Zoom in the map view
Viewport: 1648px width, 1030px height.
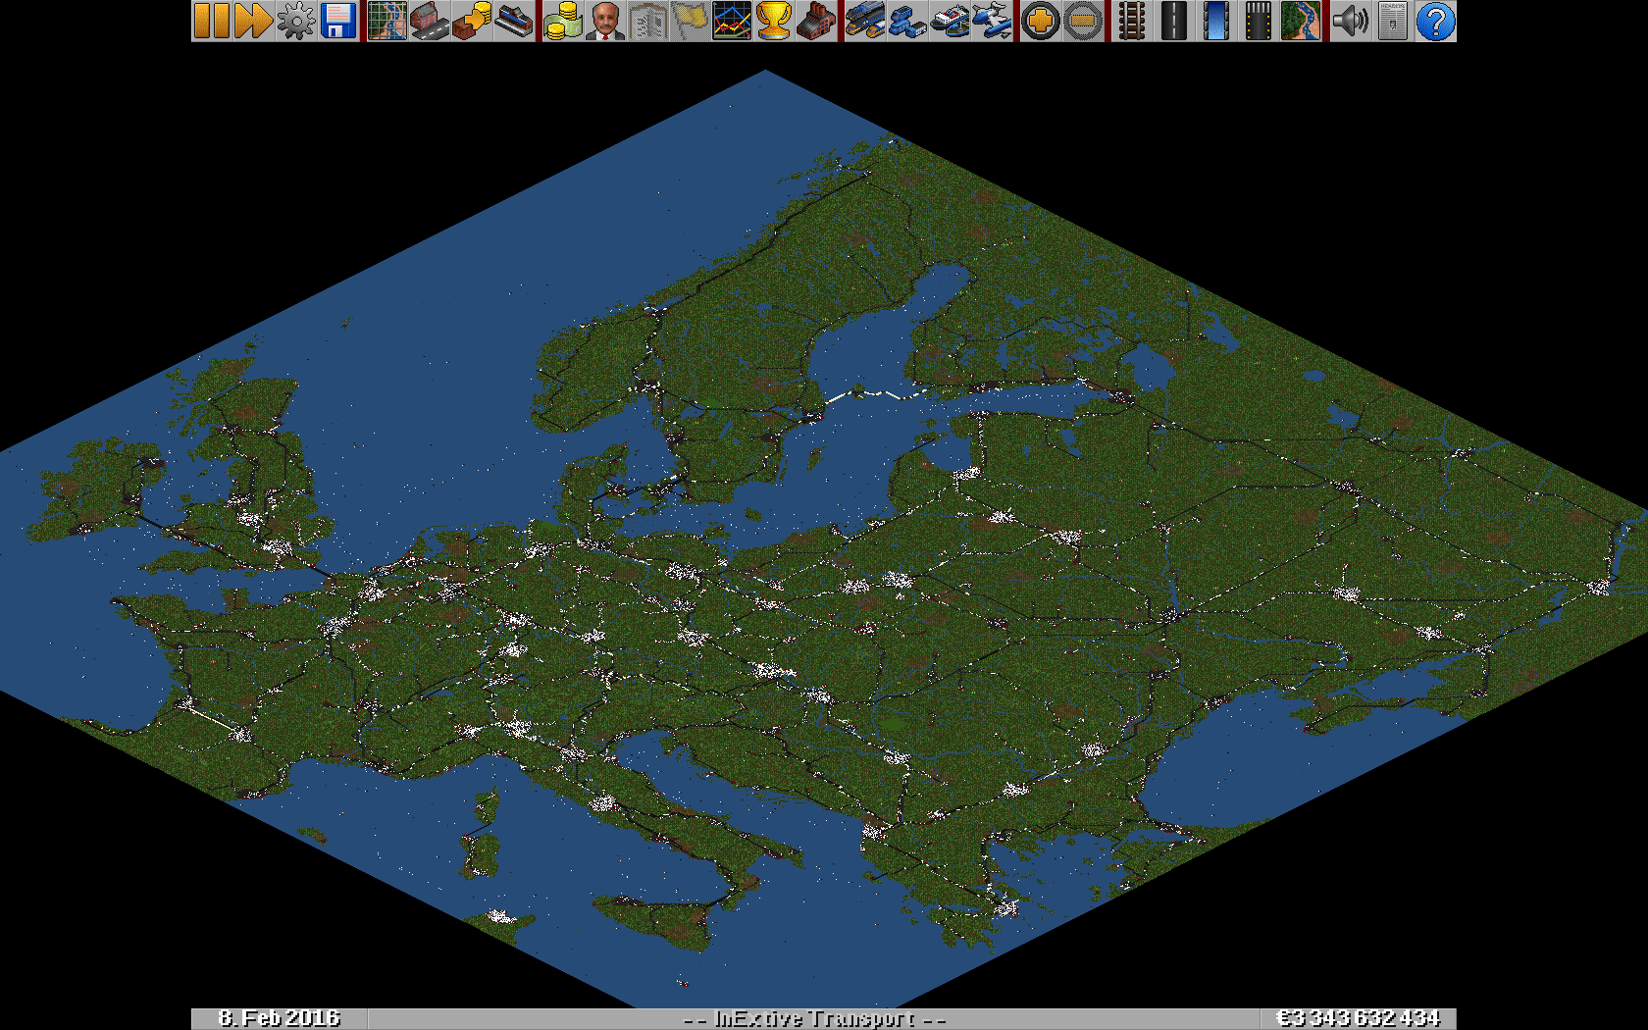pyautogui.click(x=1041, y=21)
